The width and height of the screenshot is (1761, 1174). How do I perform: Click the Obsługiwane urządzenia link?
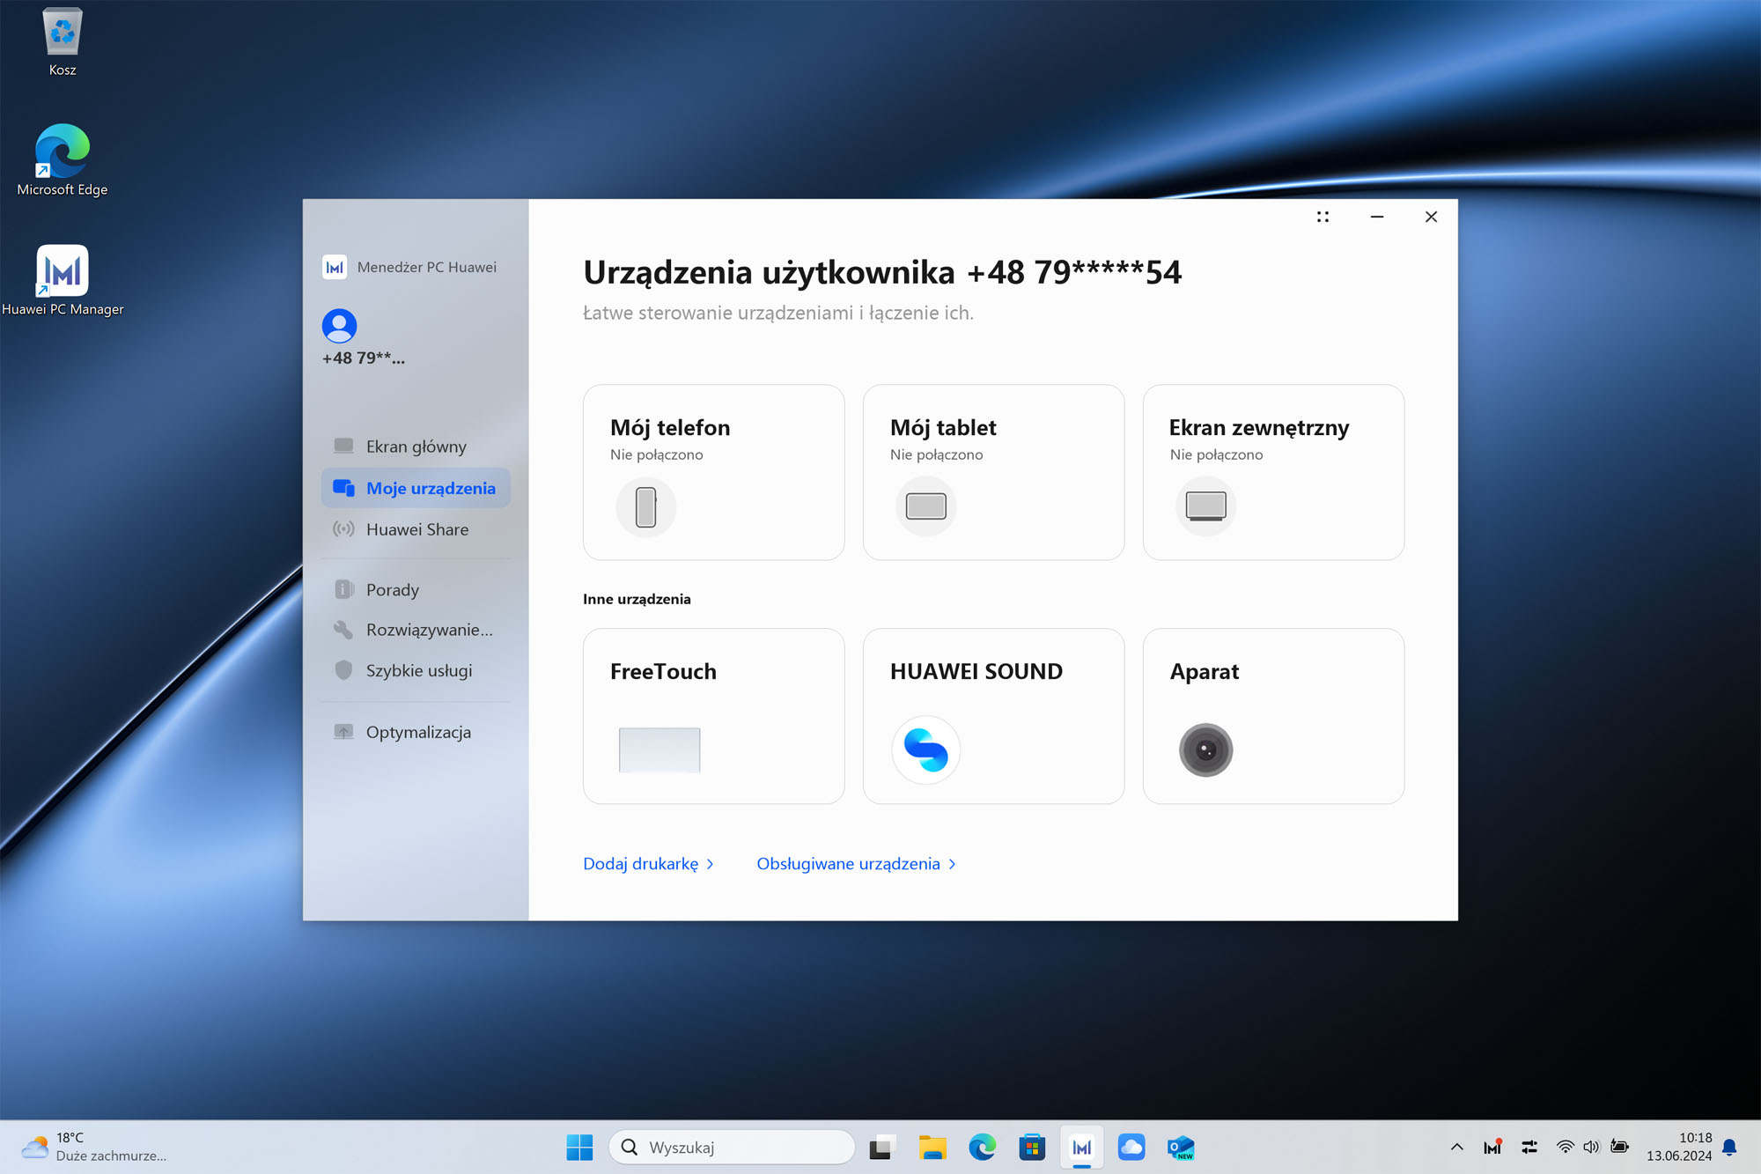click(857, 864)
